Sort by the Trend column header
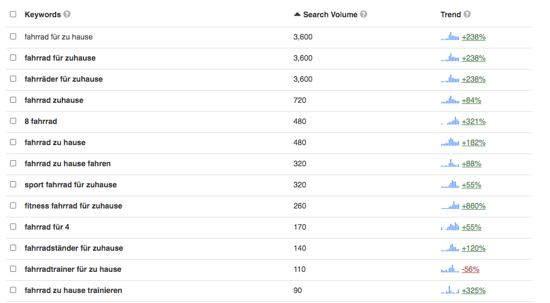 (451, 14)
